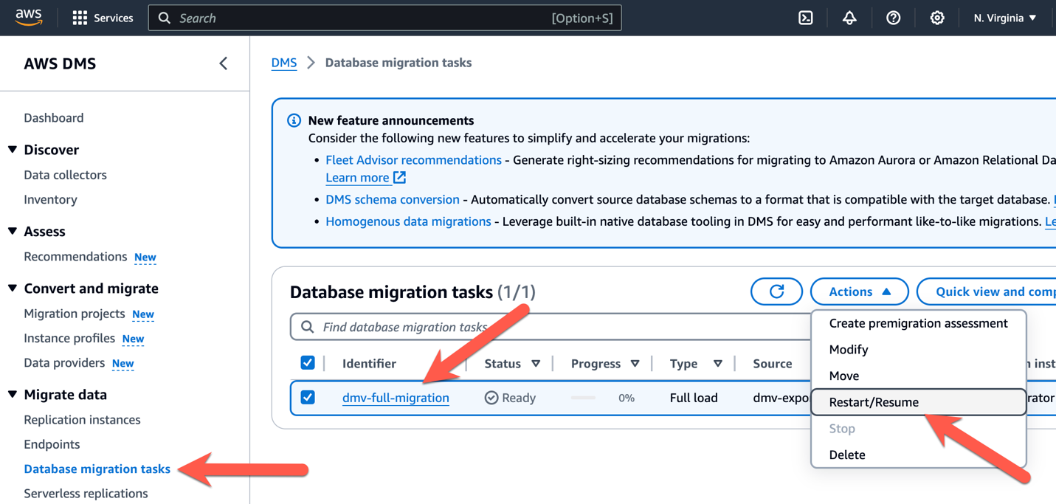The width and height of the screenshot is (1056, 504).
Task: Open the Services grid menu icon
Action: 80,18
